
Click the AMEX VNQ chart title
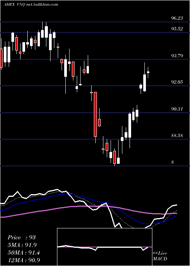click(x=31, y=4)
